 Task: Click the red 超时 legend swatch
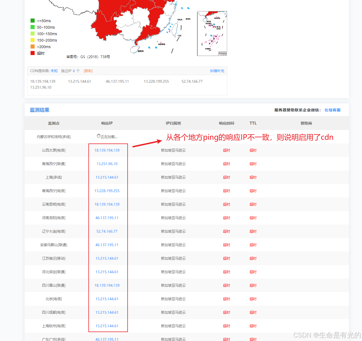pos(32,53)
